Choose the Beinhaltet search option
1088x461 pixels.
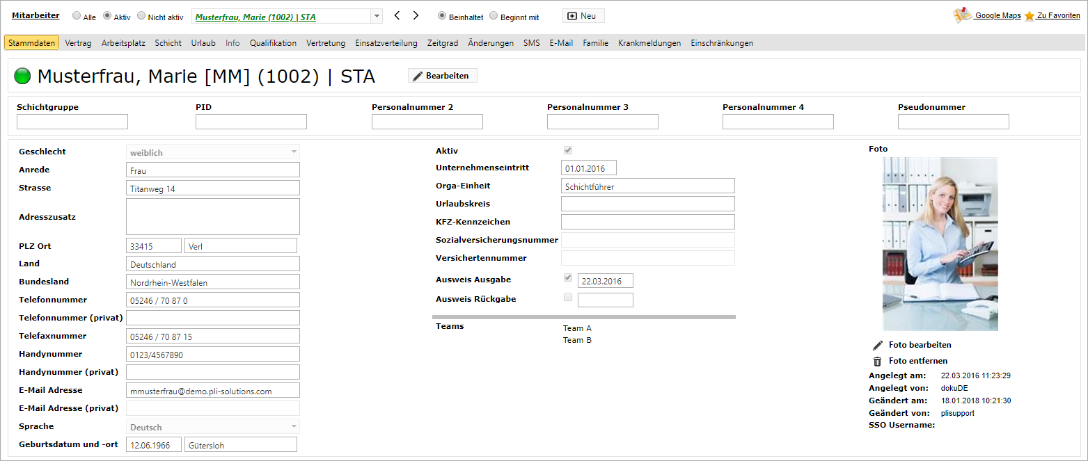[442, 16]
